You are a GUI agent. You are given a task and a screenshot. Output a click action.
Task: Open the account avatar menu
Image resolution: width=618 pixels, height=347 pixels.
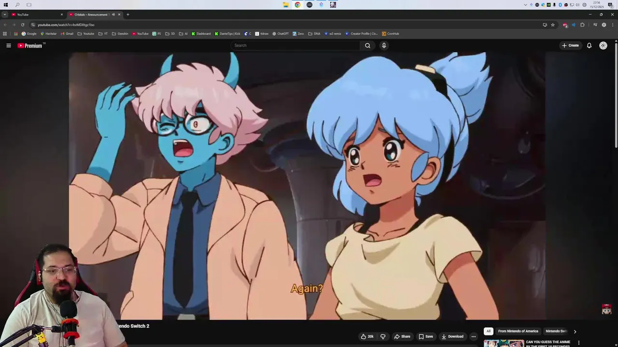click(603, 45)
